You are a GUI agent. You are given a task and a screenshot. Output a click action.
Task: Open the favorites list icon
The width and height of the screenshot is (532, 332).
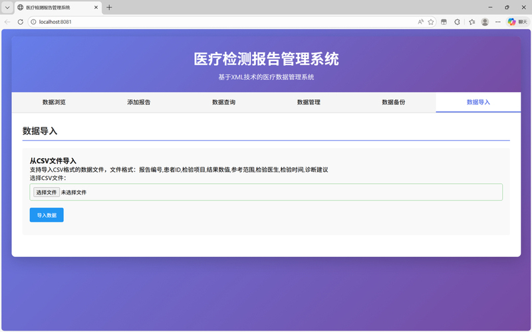click(x=471, y=22)
